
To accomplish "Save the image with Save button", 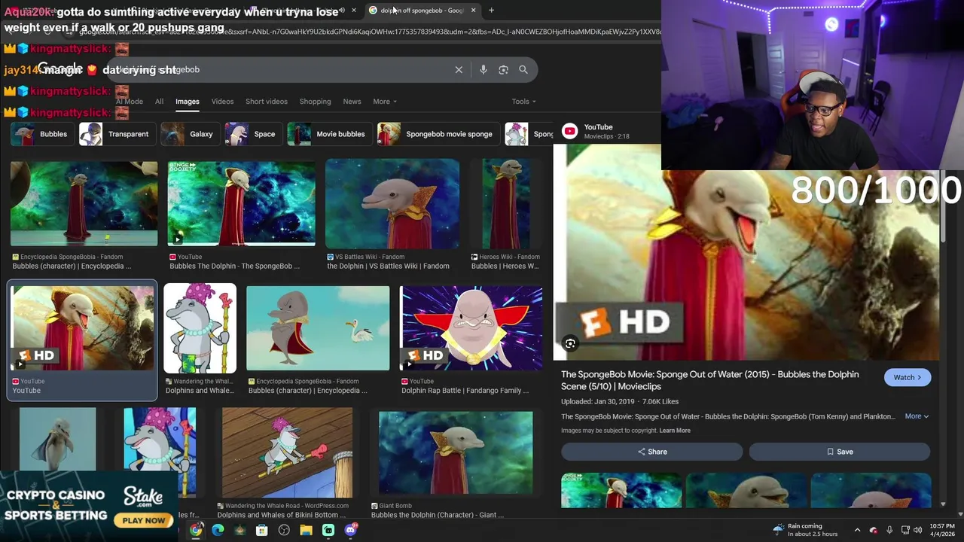I will click(x=840, y=452).
